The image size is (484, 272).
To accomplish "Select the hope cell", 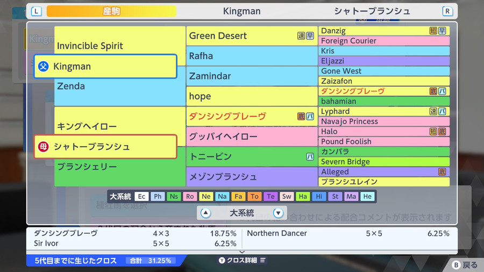I will tap(252, 96).
